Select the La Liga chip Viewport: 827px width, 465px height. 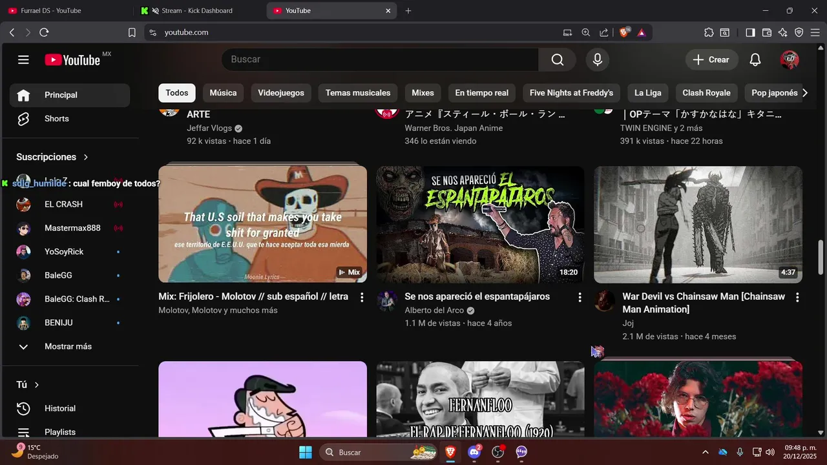coord(648,93)
